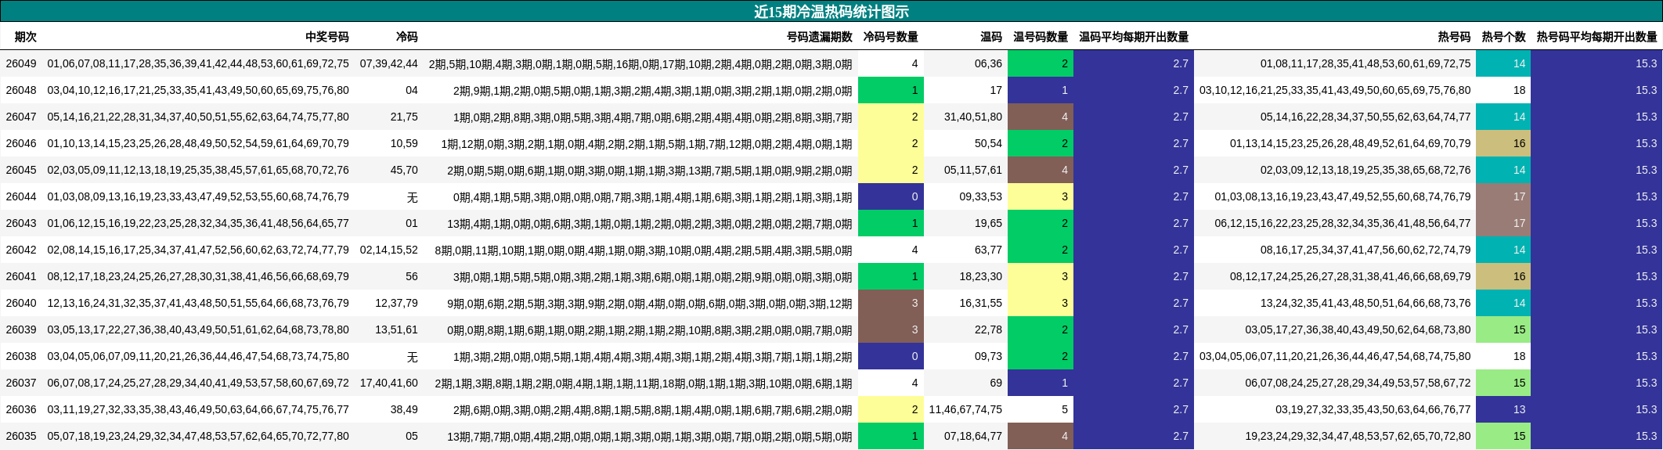
Task: Select winning numbers in row 26040
Action: click(198, 303)
